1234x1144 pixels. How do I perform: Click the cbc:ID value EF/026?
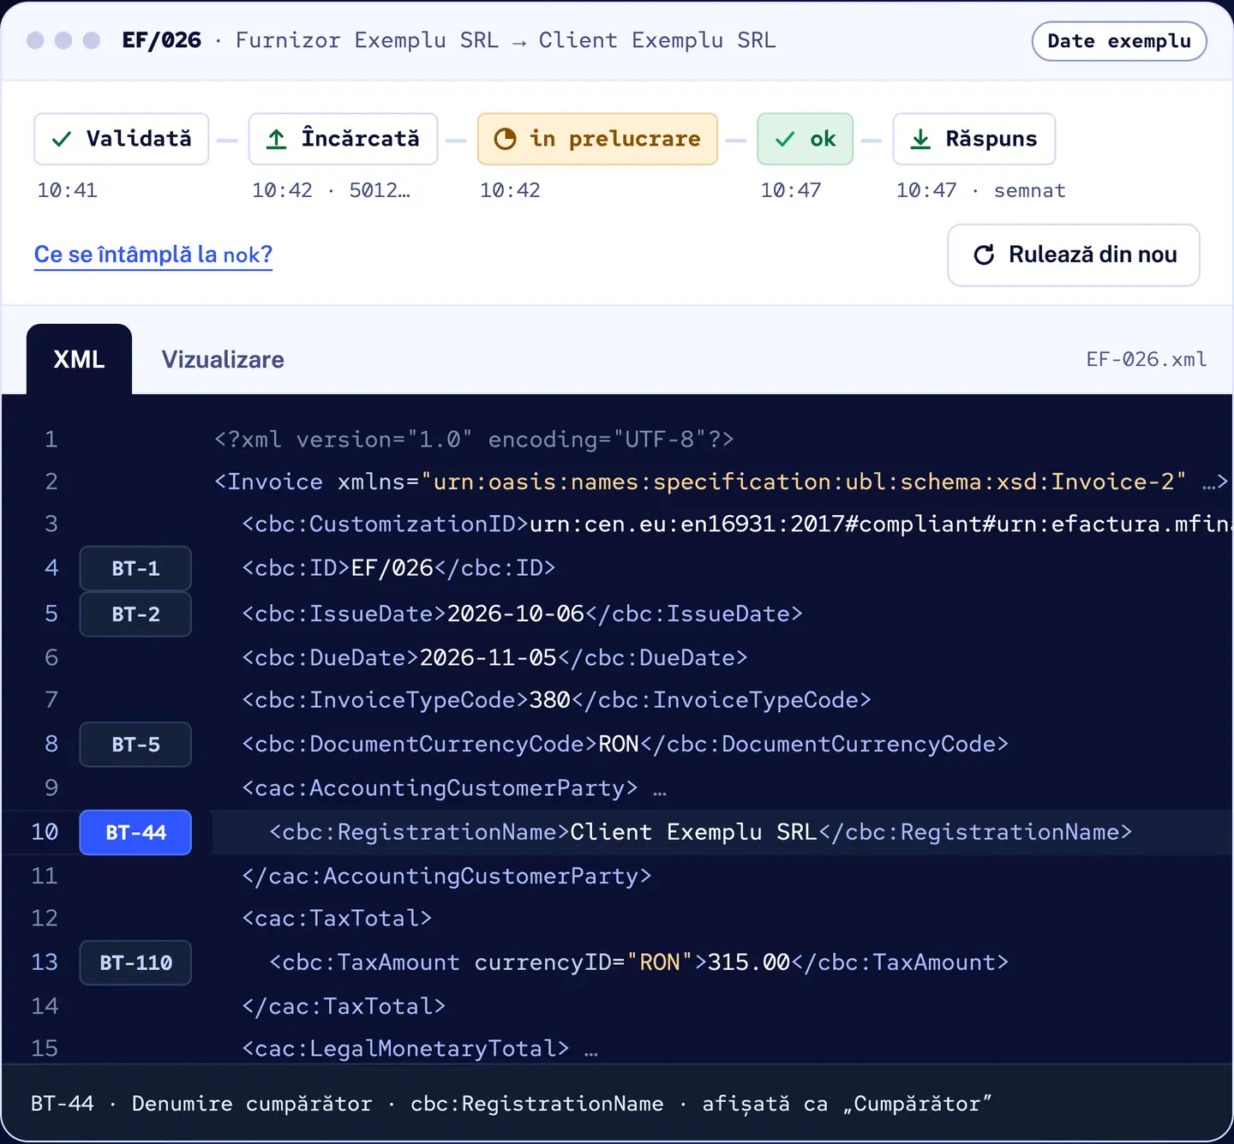click(x=392, y=567)
